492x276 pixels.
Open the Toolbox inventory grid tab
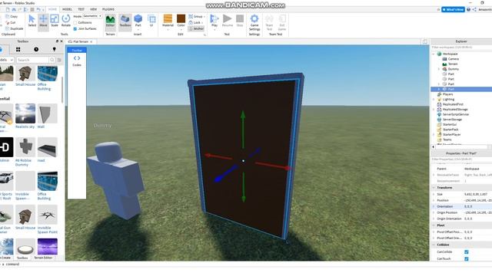tap(18, 49)
